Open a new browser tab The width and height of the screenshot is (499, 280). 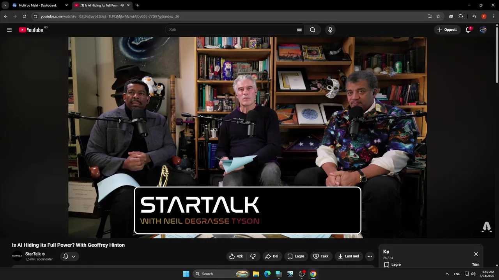point(138,5)
